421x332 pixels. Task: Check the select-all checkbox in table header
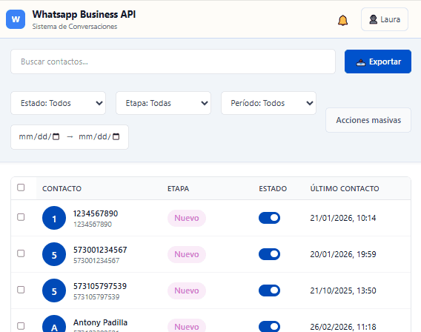tap(21, 187)
